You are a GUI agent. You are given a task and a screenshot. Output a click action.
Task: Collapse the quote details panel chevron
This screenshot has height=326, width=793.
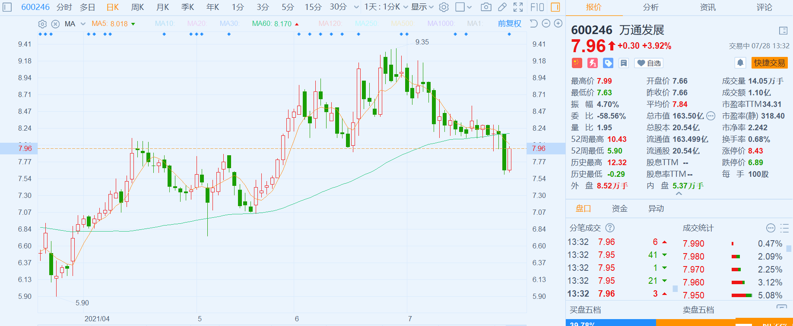[679, 194]
